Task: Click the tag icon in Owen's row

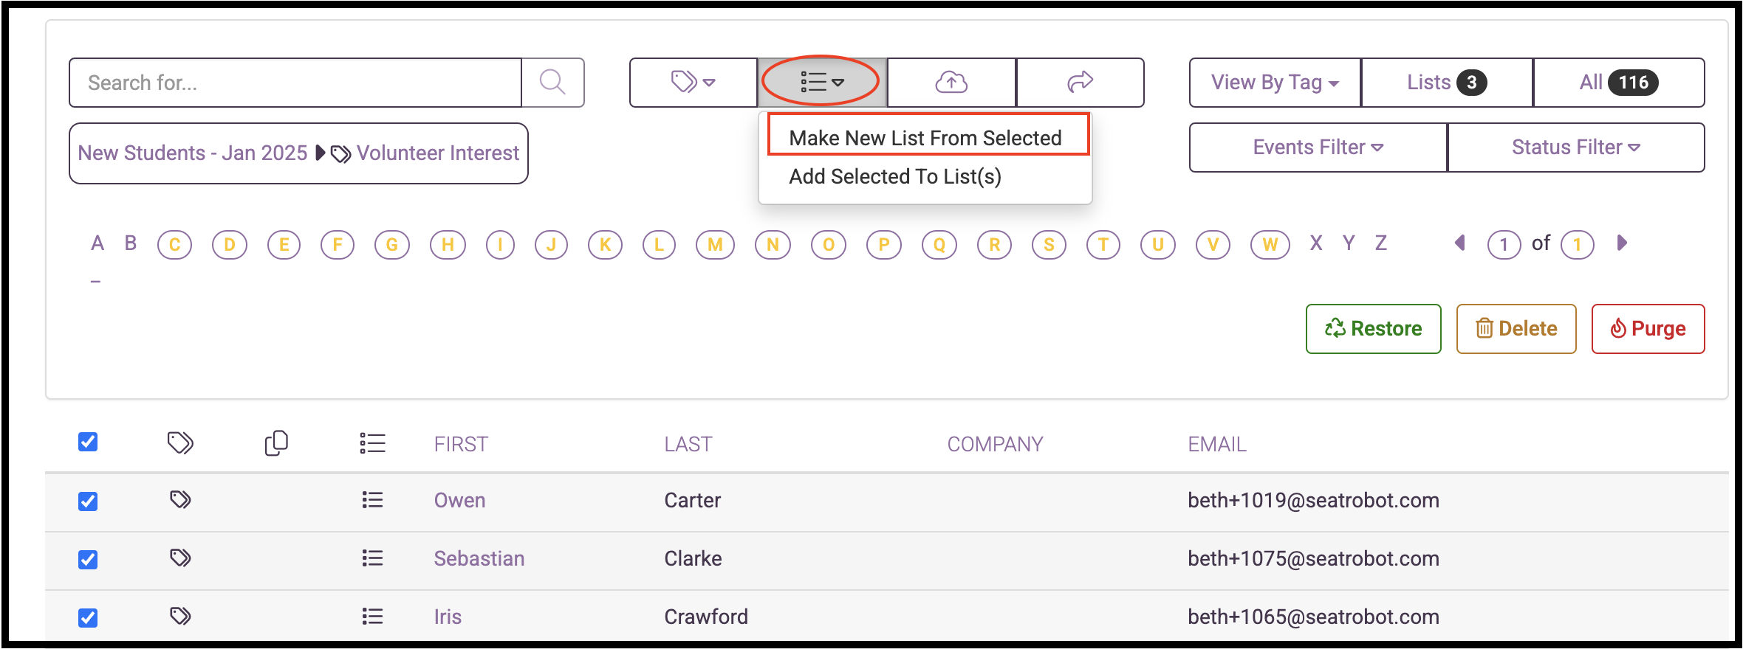Action: tap(180, 500)
